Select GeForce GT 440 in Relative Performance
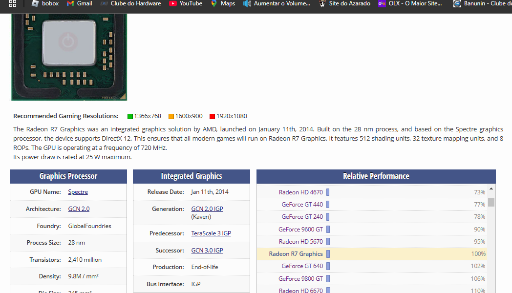Image resolution: width=512 pixels, height=293 pixels. [302, 205]
